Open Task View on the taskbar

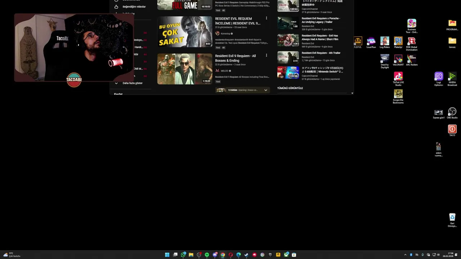[x=175, y=255]
